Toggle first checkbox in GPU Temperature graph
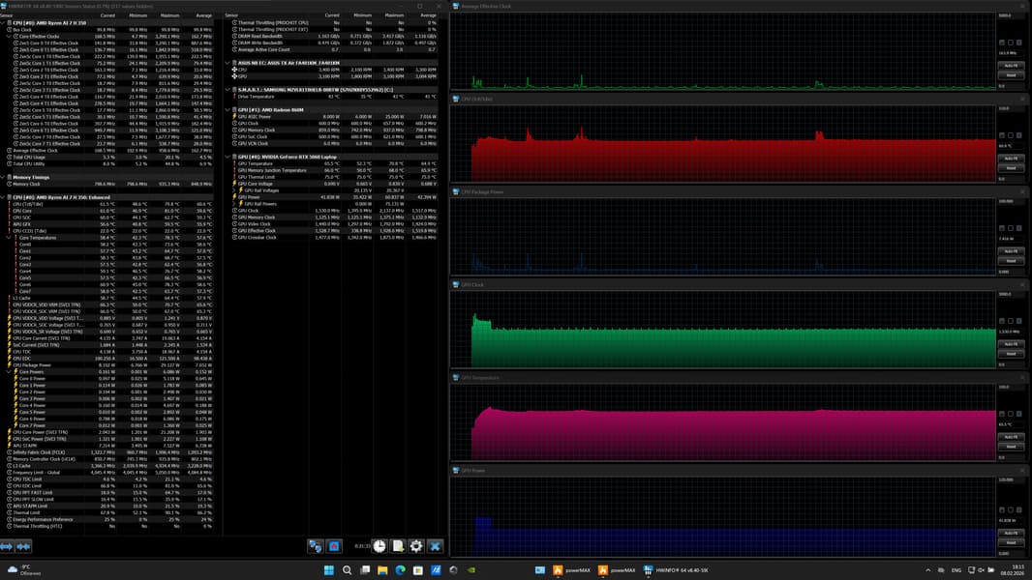Screen dimensions: 1032x580 [1002, 414]
